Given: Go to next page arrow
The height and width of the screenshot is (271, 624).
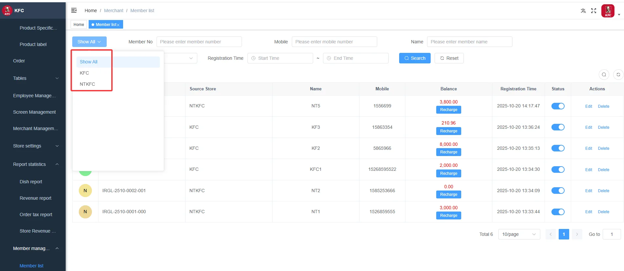Looking at the screenshot, I should coord(577,234).
